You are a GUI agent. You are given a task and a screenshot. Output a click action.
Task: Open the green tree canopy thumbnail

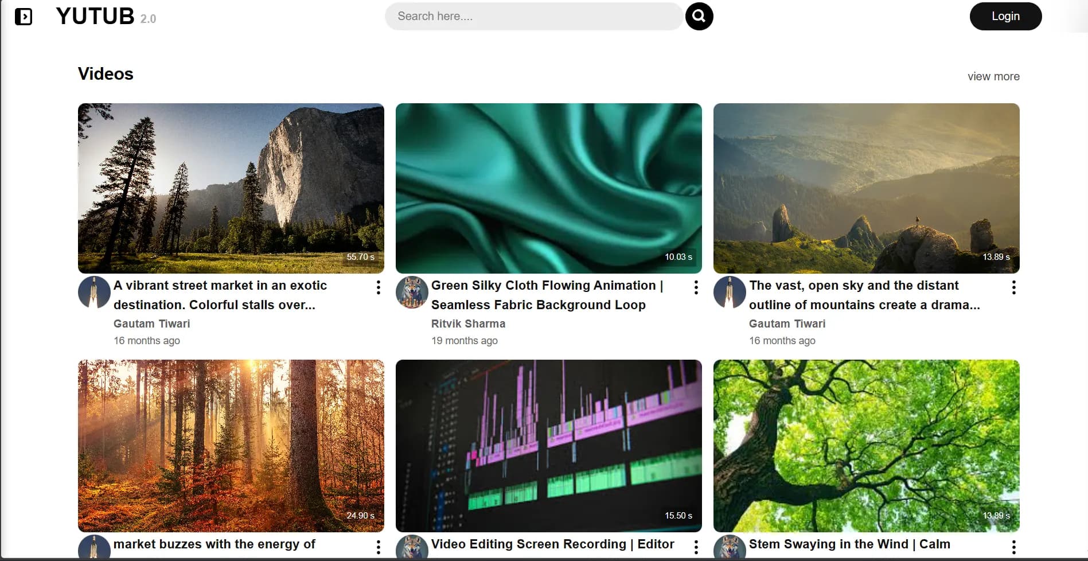point(866,445)
